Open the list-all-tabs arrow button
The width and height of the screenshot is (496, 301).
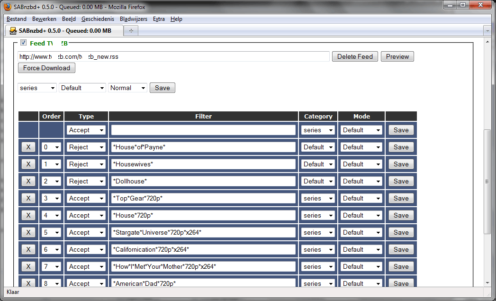487,31
